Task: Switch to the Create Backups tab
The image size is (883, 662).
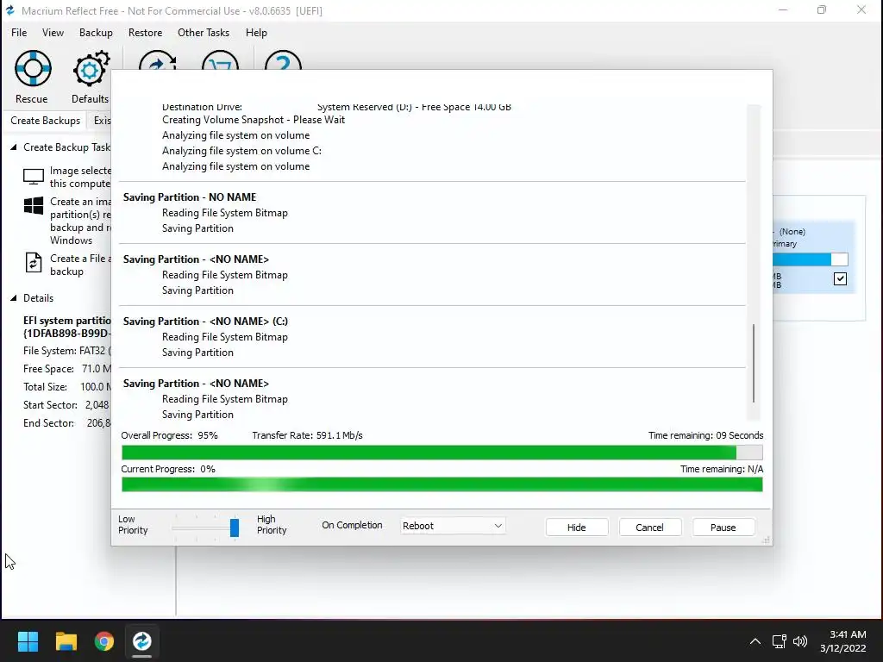Action: click(45, 121)
